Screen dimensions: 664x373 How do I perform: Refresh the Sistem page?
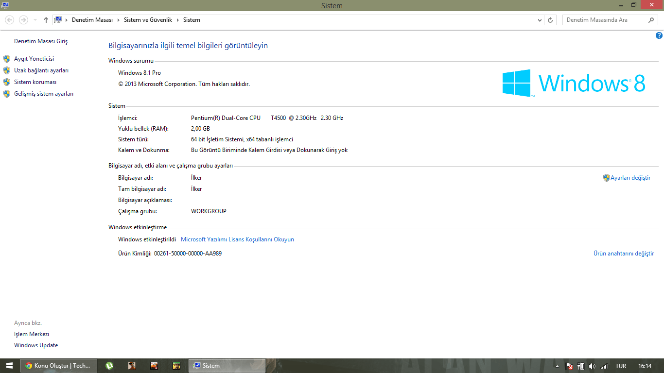coord(550,20)
